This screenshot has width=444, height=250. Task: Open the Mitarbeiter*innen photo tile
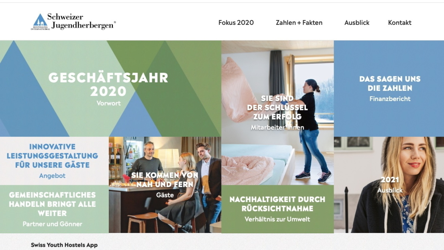[277, 113]
